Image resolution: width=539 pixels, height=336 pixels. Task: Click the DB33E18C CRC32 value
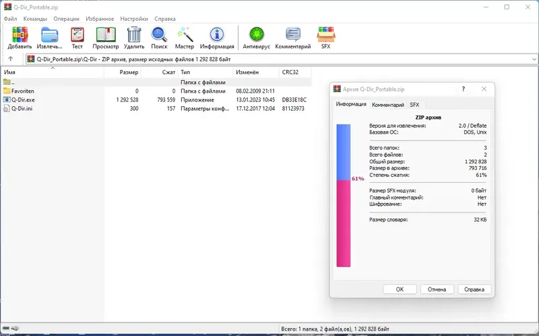(x=294, y=99)
